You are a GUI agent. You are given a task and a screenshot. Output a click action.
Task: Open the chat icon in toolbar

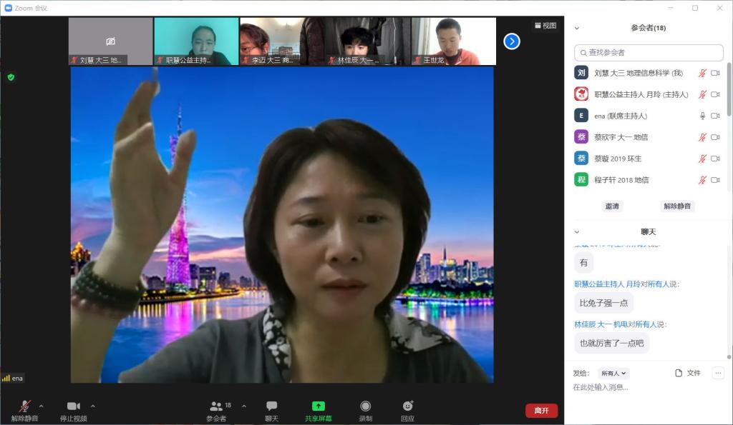pos(271,406)
